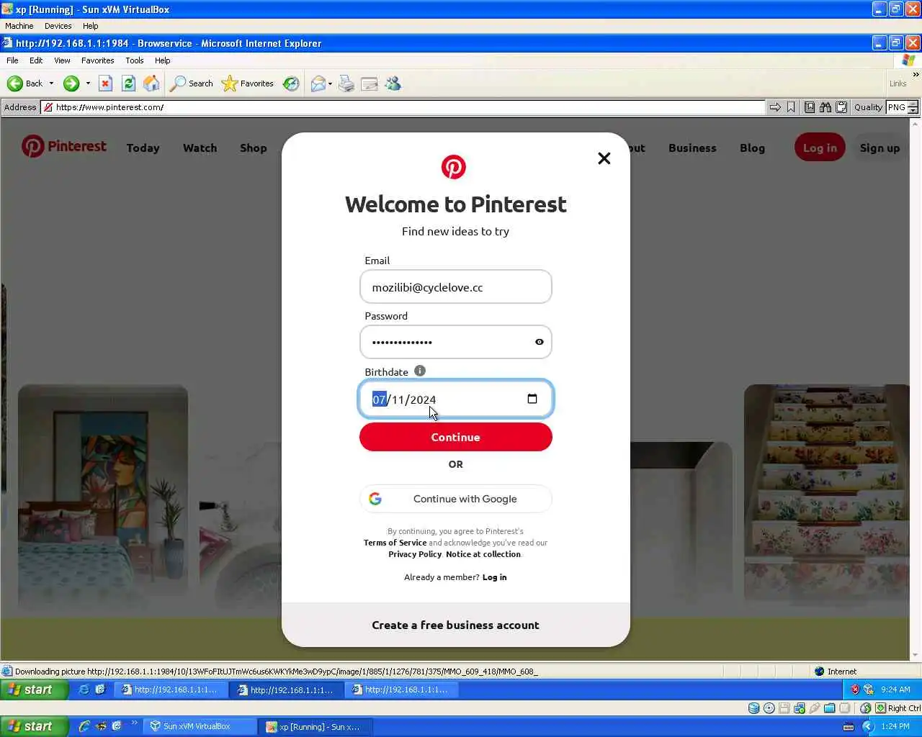922x737 pixels.
Task: Click the red Continue button
Action: click(455, 437)
